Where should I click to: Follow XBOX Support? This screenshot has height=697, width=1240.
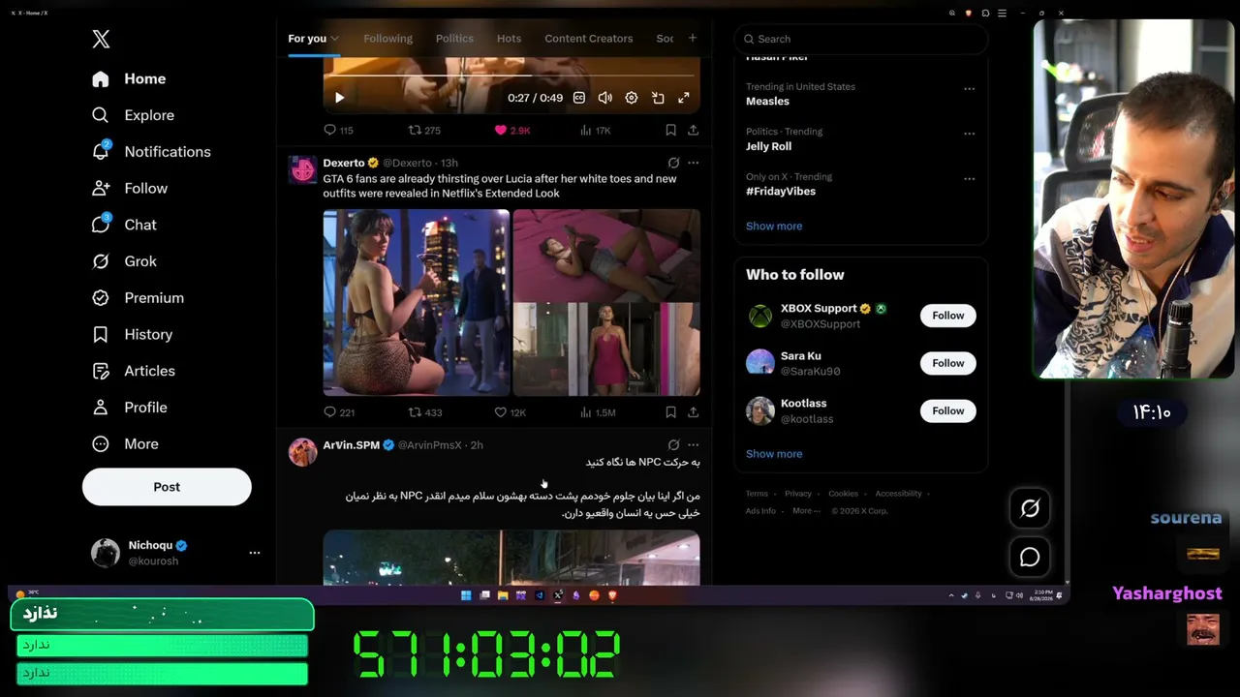point(947,316)
